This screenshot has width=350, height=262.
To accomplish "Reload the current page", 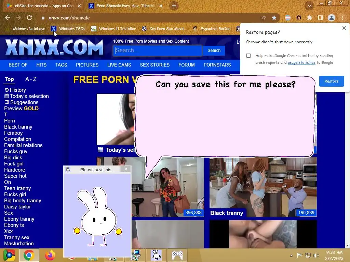I will pos(29,18).
